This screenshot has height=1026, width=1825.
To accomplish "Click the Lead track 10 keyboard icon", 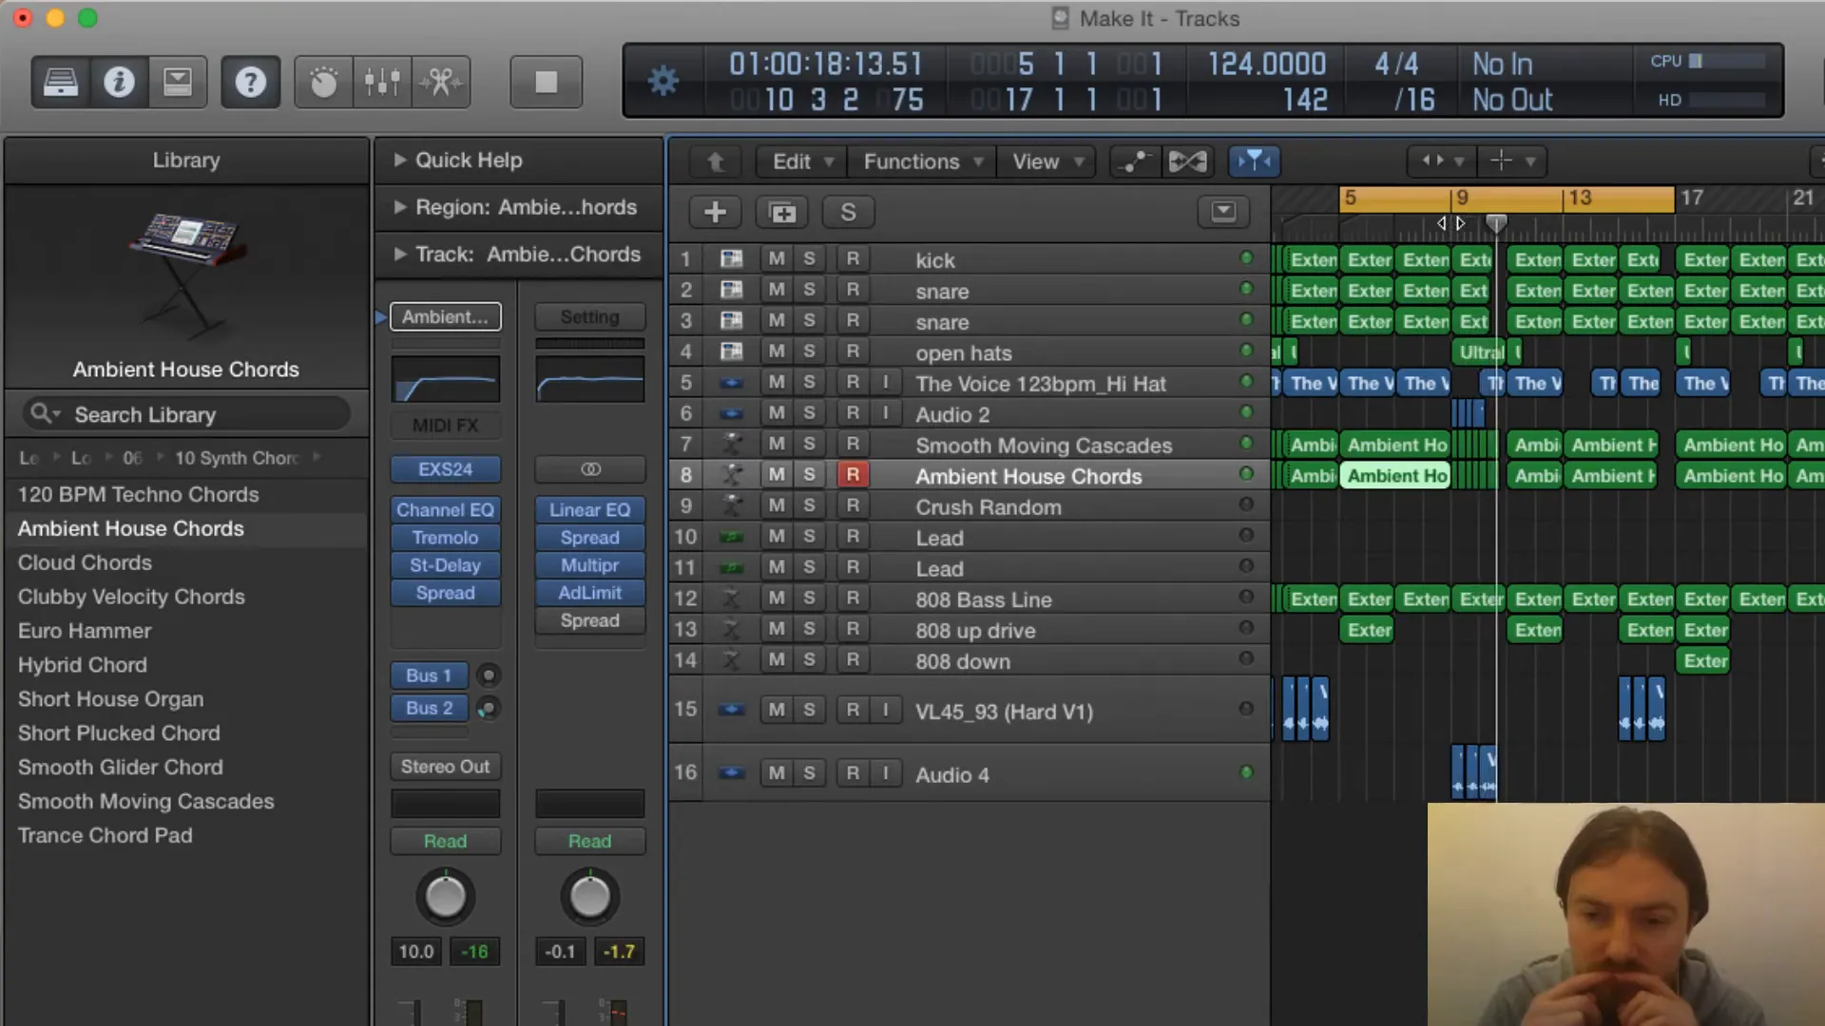I will tap(731, 537).
